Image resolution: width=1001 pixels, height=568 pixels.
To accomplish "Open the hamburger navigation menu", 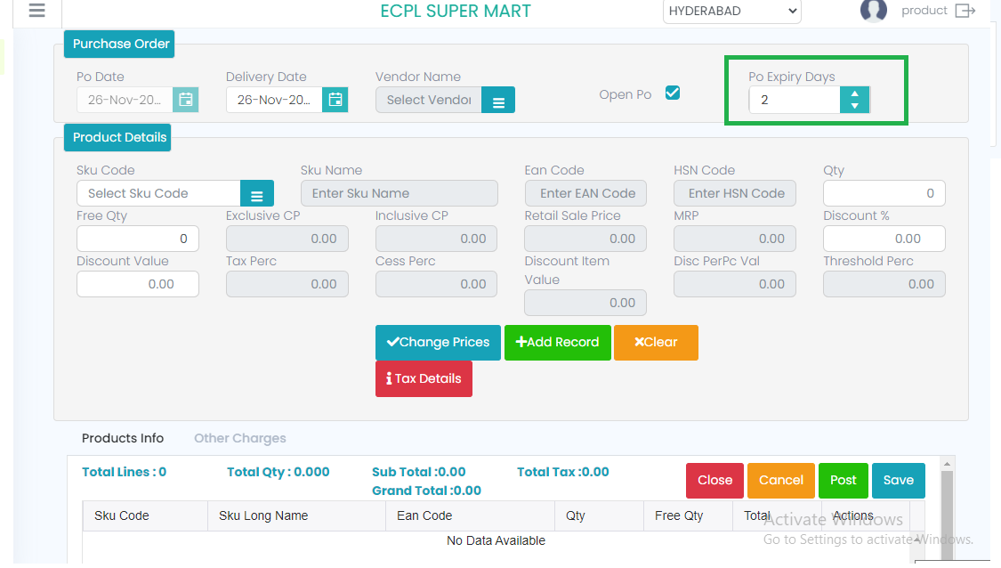I will (x=37, y=10).
